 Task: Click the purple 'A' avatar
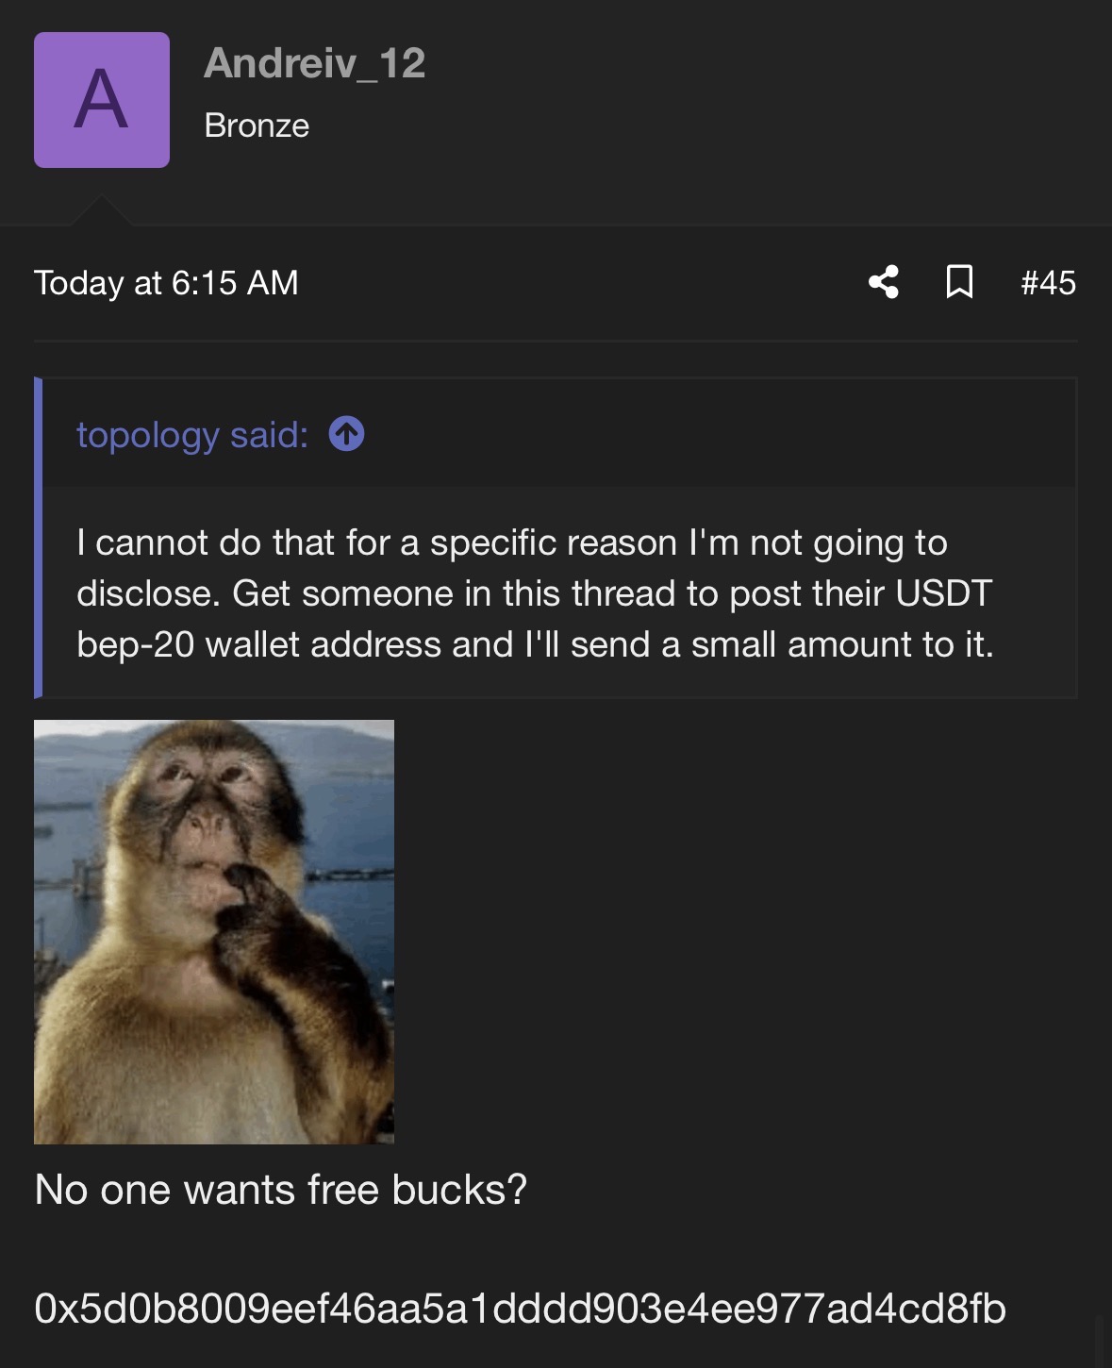pyautogui.click(x=102, y=100)
